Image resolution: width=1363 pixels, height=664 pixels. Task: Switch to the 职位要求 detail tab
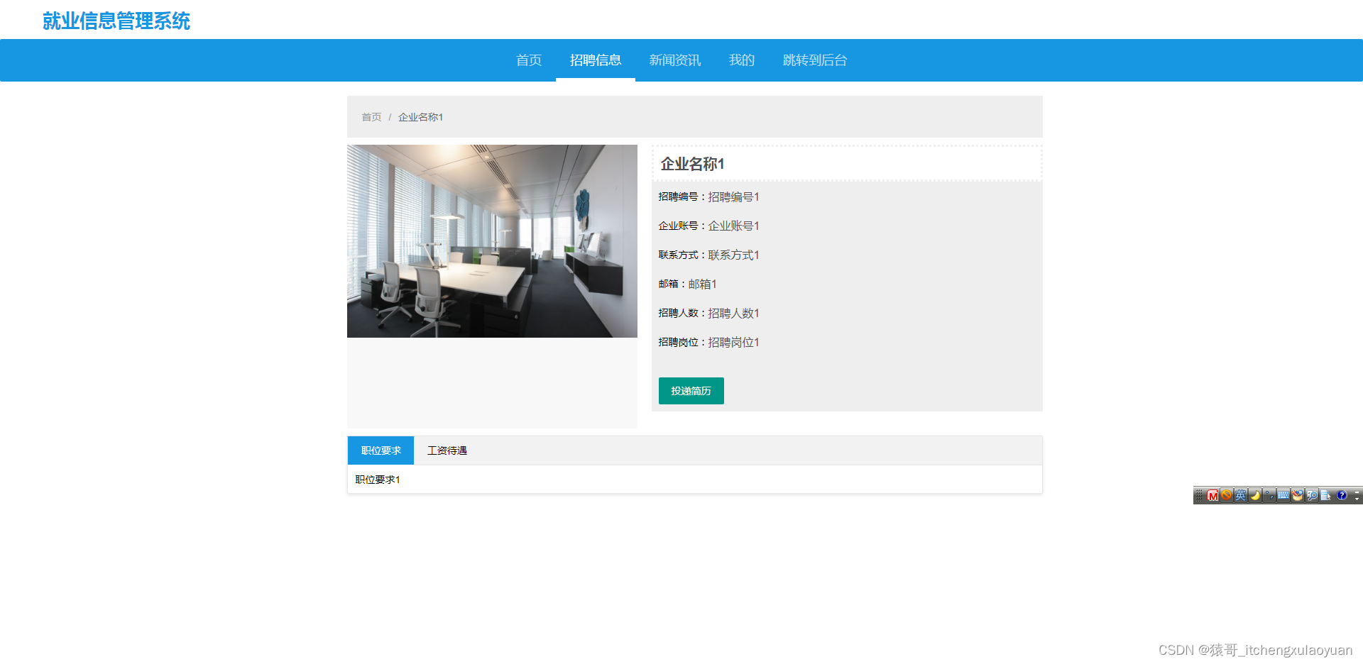381,450
